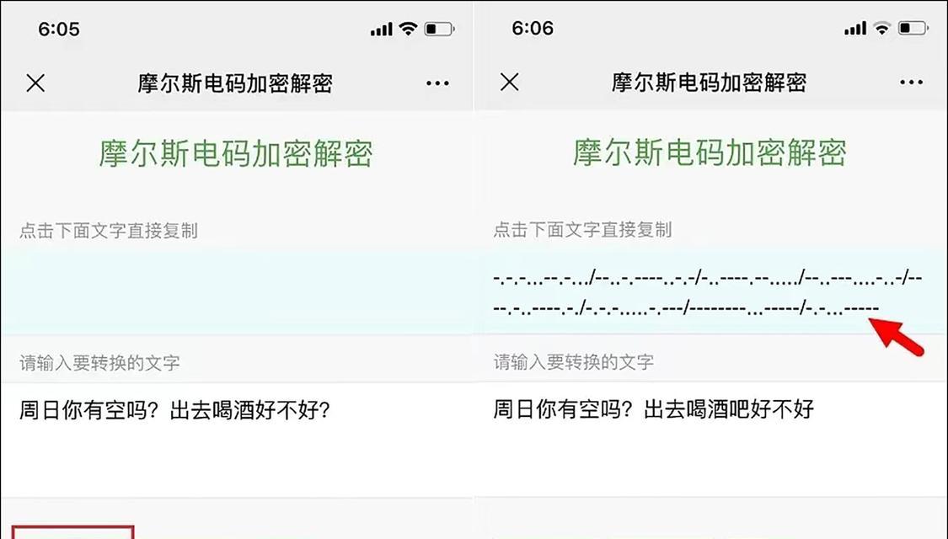The width and height of the screenshot is (948, 539).
Task: Focus input text ending 喝酒好不好？ on left phone
Action: 174,410
